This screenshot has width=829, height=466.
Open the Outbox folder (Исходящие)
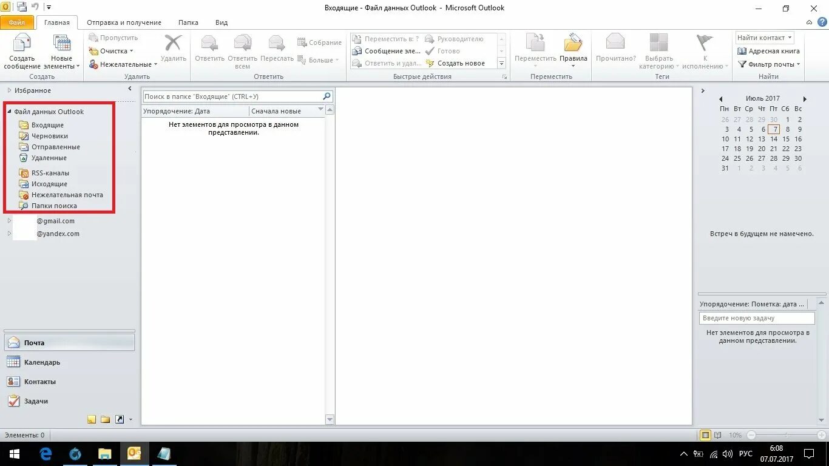pyautogui.click(x=49, y=184)
